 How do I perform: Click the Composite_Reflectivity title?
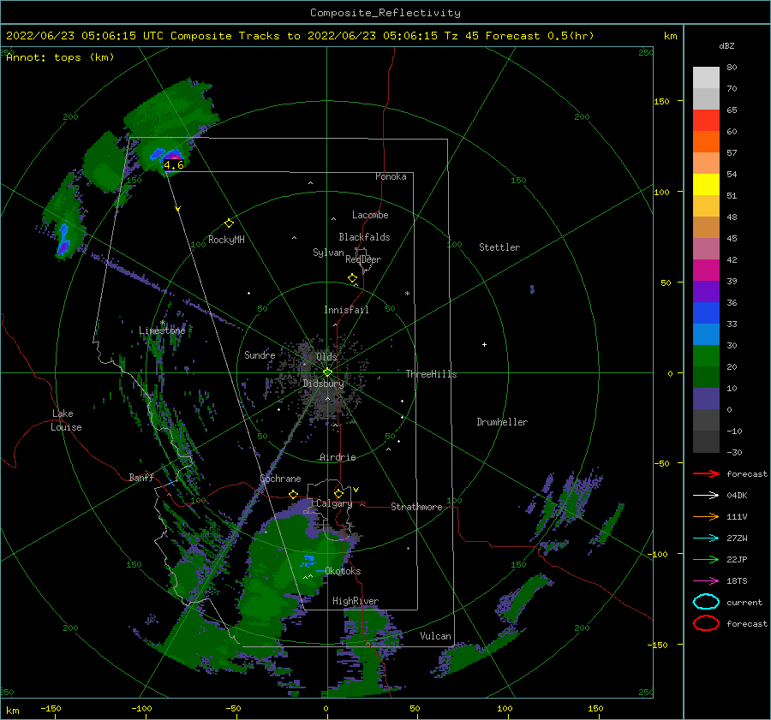coord(385,13)
